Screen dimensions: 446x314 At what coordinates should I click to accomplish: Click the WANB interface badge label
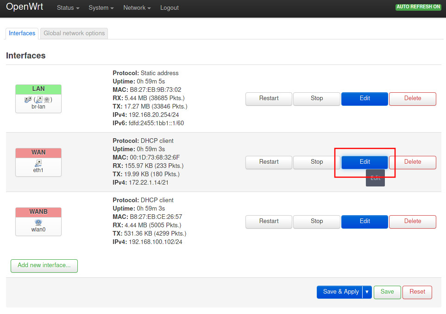tap(38, 212)
